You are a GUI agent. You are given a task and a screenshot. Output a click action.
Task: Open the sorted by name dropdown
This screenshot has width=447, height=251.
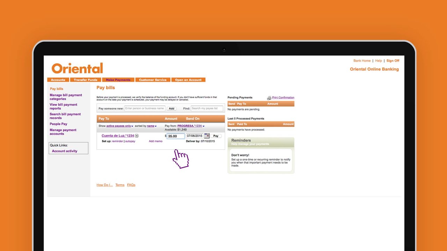click(152, 126)
